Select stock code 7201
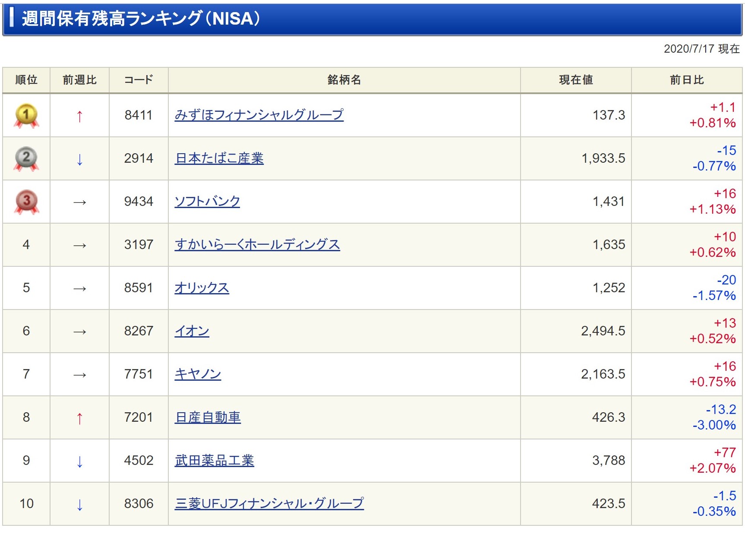Viewport: 745px width, 537px height. pos(139,417)
